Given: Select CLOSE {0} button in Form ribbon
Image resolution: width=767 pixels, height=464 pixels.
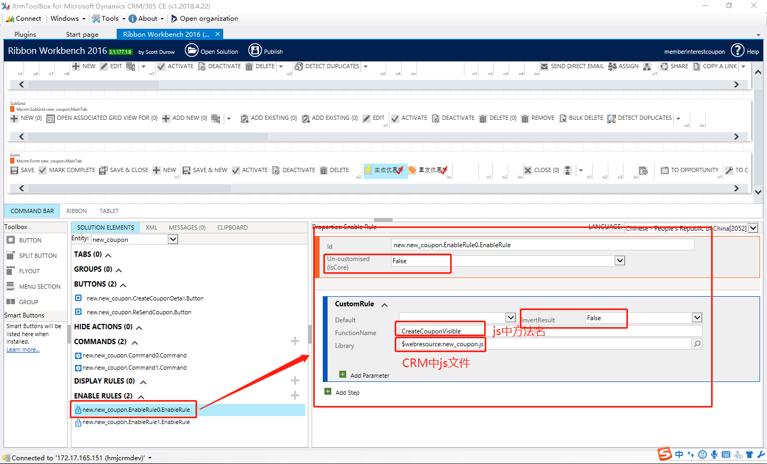Looking at the screenshot, I should 542,170.
